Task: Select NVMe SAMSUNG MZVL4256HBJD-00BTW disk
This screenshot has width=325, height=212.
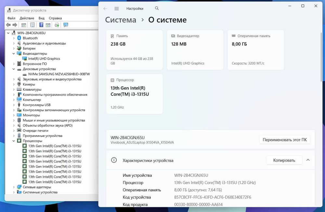Action: point(59,74)
